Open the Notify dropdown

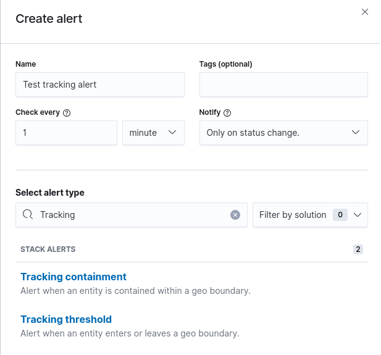283,133
